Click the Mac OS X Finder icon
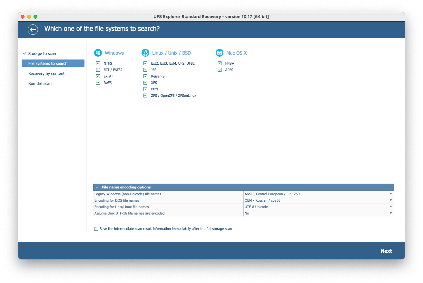This screenshot has width=423, height=283. 220,53
